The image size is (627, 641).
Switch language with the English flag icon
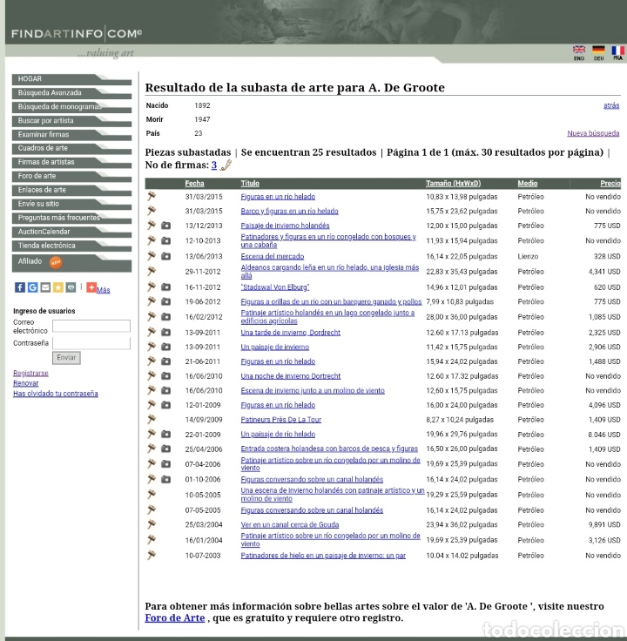tap(579, 50)
